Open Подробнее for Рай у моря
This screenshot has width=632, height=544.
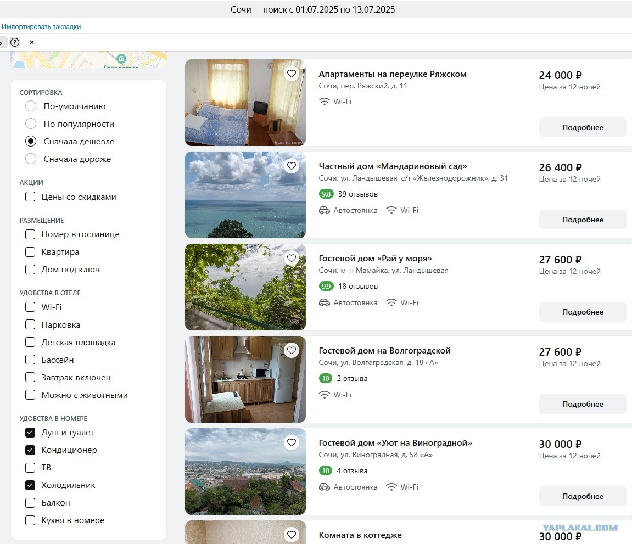tap(583, 312)
